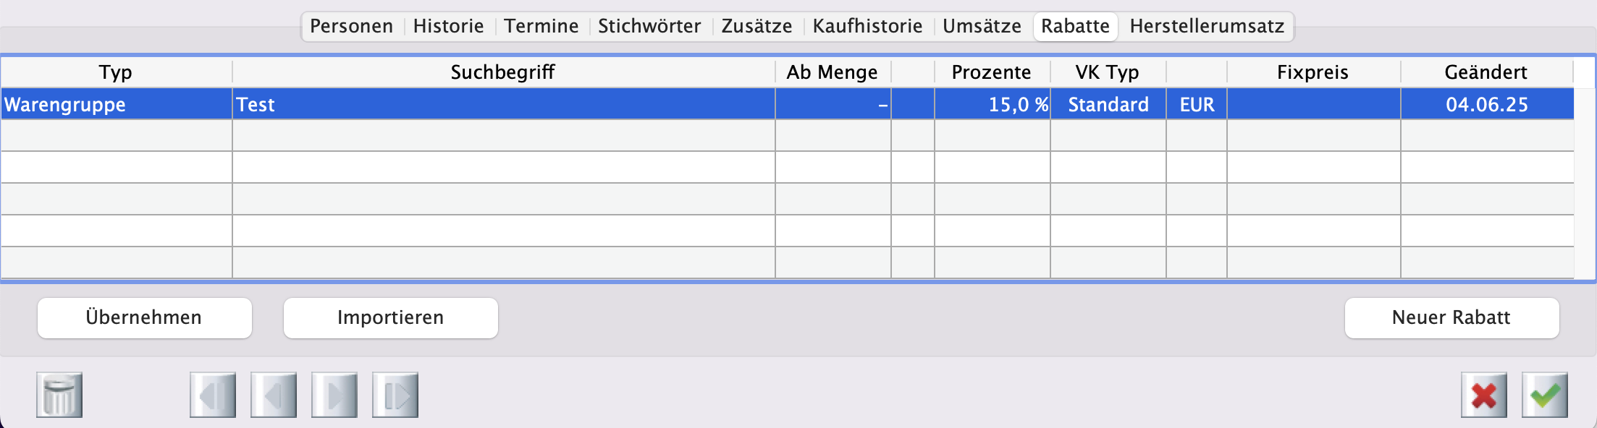Viewport: 1597px width, 428px height.
Task: Go to previous record arrow icon
Action: 274,395
